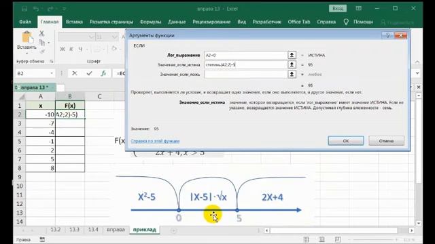Select the вправа sheet tab

[x=116, y=230]
